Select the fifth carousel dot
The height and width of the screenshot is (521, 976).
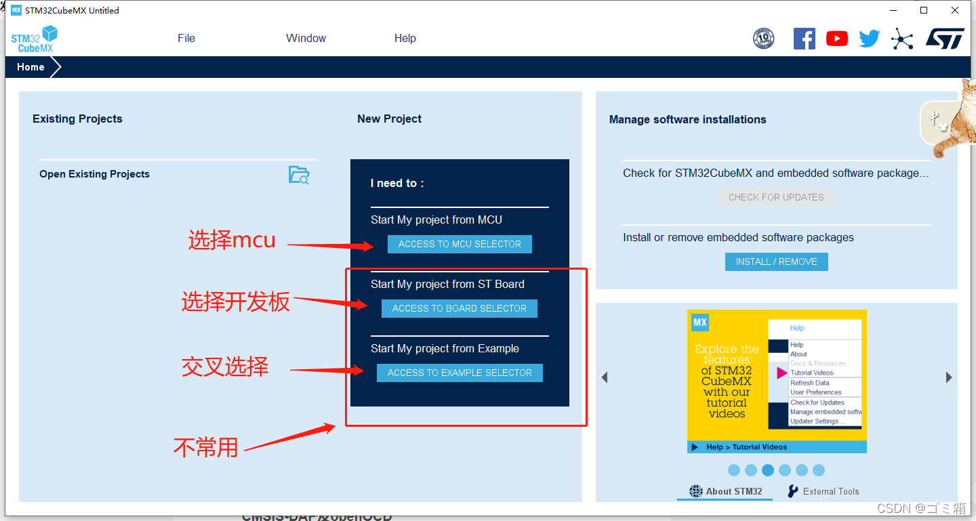click(x=802, y=470)
